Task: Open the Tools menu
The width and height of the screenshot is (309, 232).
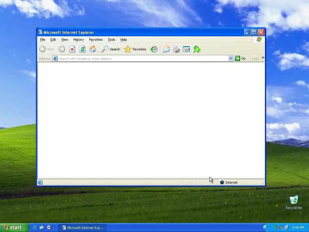Action: click(111, 40)
